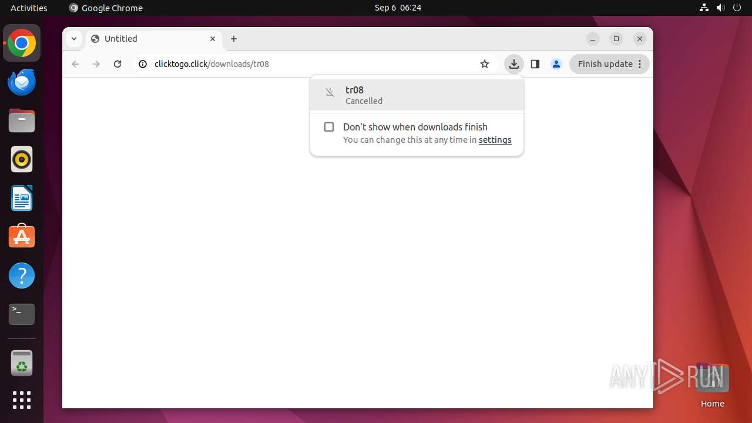Open the Google Chrome app menu

pyautogui.click(x=106, y=8)
